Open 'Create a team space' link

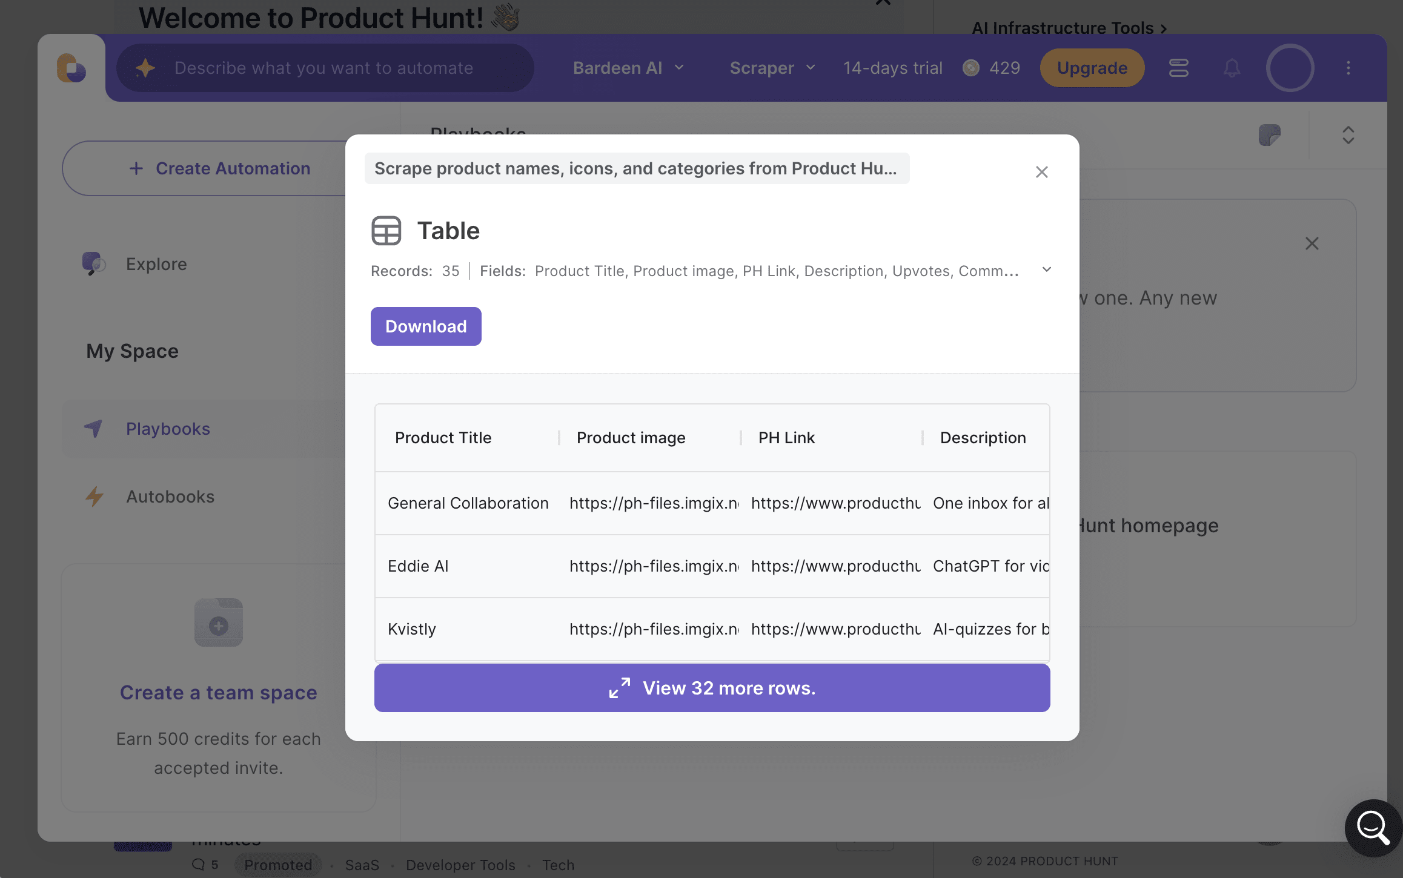pyautogui.click(x=219, y=692)
